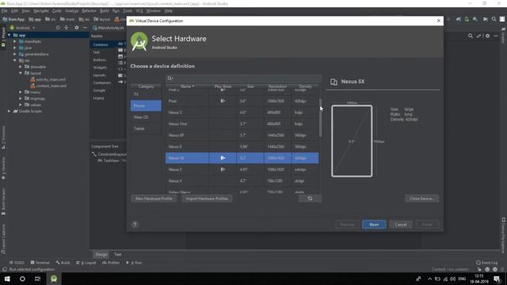Select the Phone category
The image size is (507, 285).
(146, 105)
